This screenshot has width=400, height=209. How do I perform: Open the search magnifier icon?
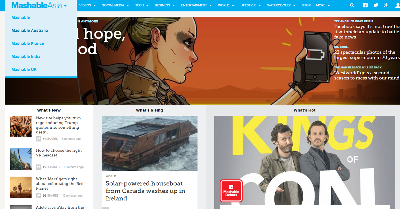pyautogui.click(x=352, y=5)
